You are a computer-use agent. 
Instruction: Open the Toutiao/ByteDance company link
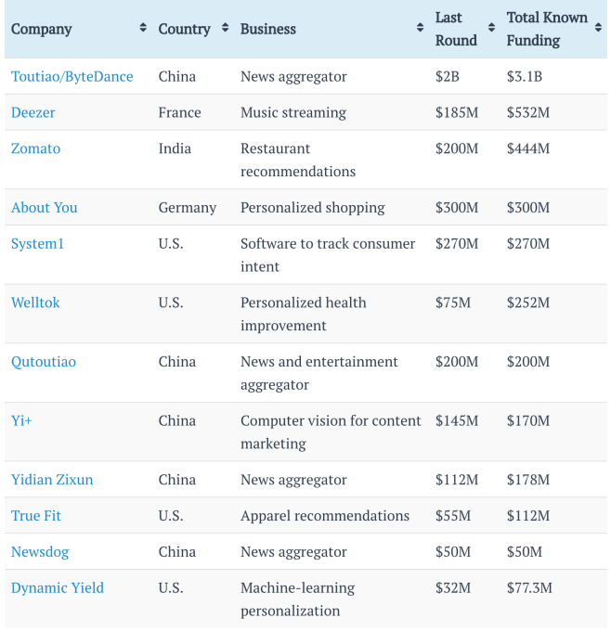pos(72,76)
